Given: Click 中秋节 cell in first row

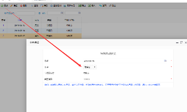Looking at the screenshot, I should (x=70, y=25).
